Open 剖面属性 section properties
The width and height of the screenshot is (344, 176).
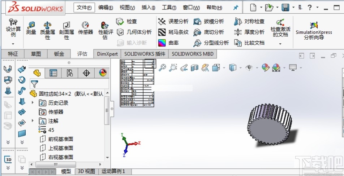pos(66,31)
